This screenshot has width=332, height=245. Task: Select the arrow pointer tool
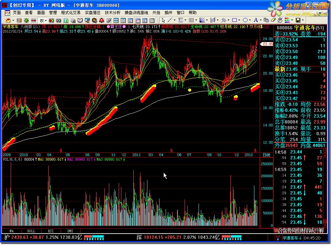pos(163,20)
